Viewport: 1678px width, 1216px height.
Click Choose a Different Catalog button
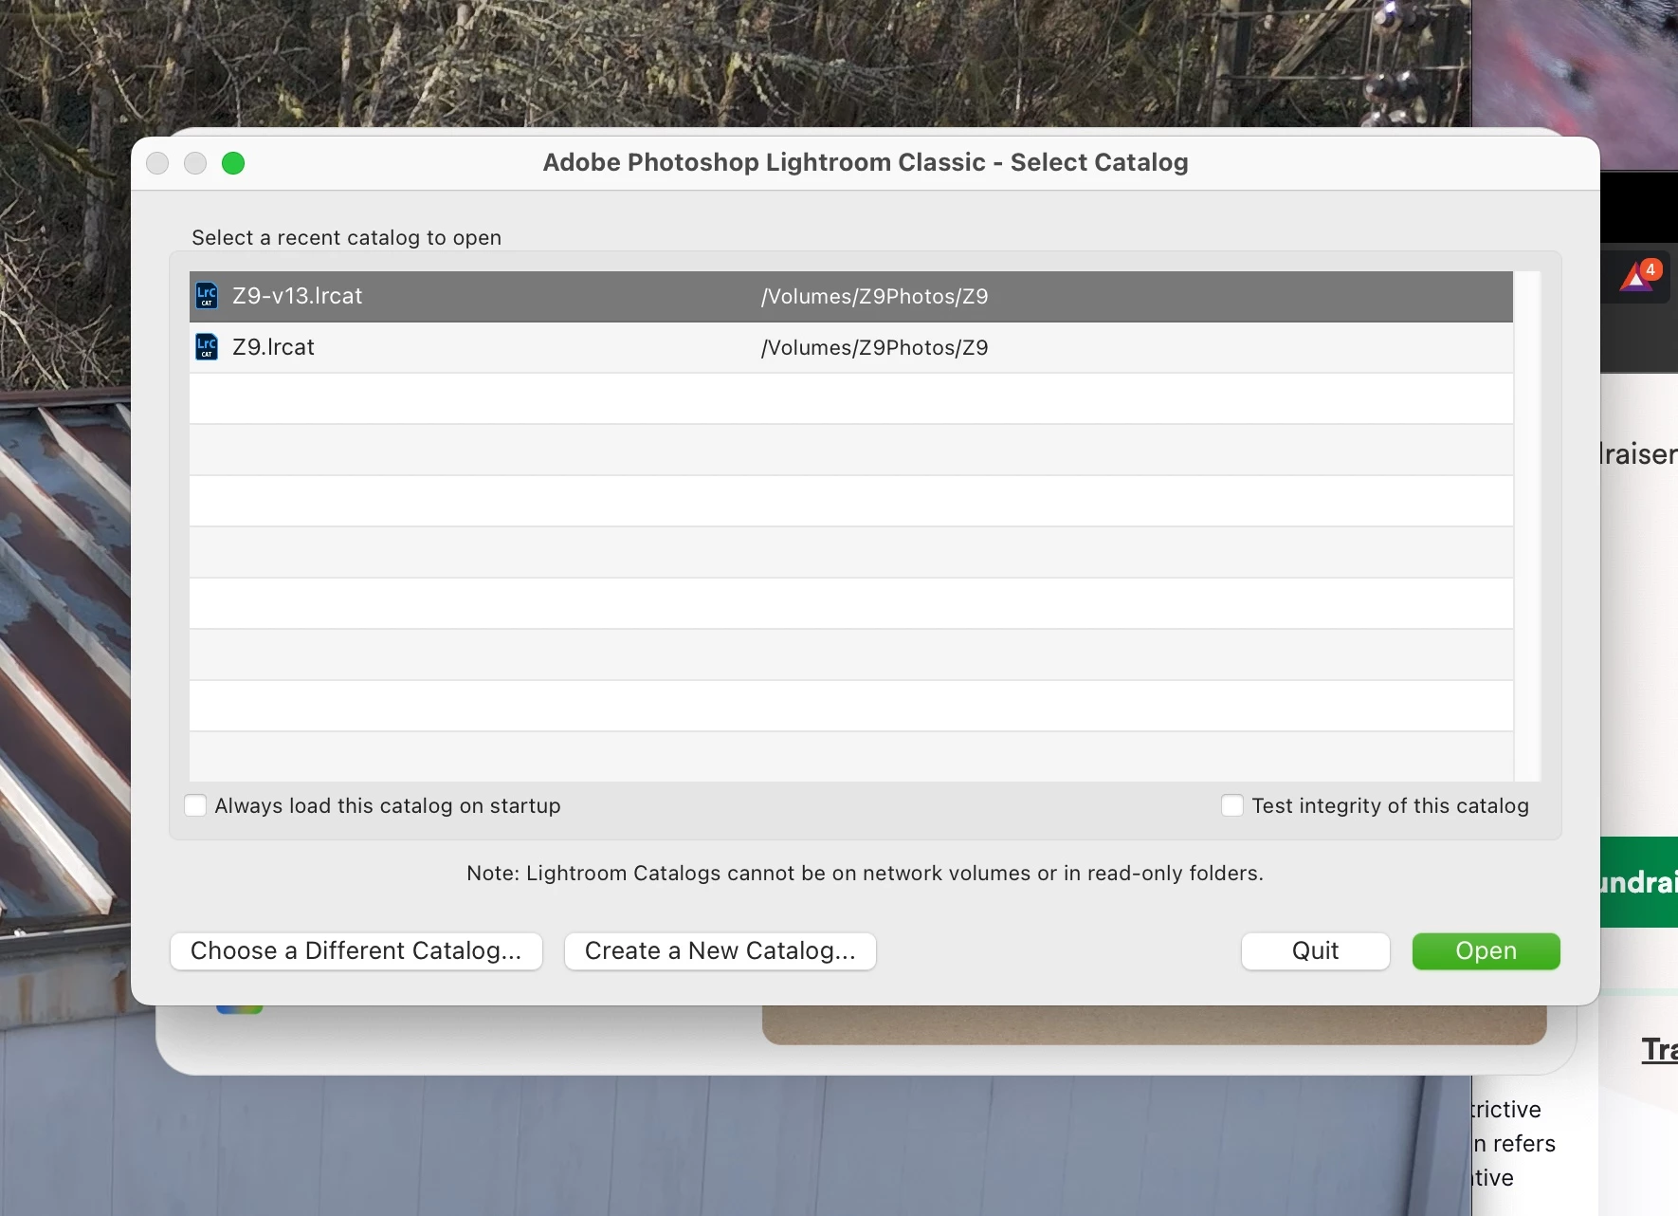356,951
